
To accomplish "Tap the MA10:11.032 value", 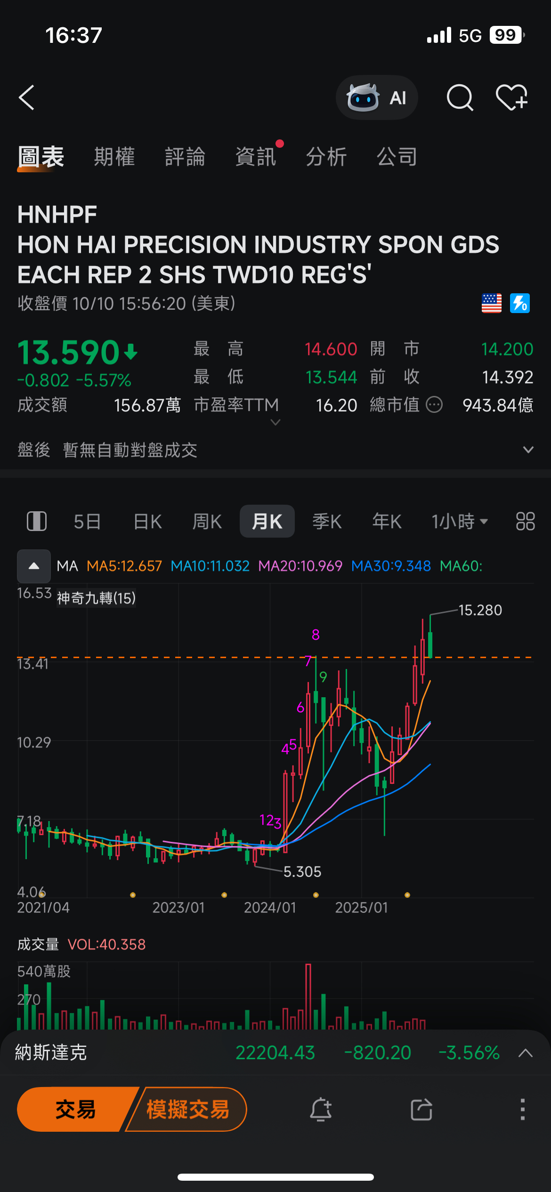I will [x=210, y=566].
